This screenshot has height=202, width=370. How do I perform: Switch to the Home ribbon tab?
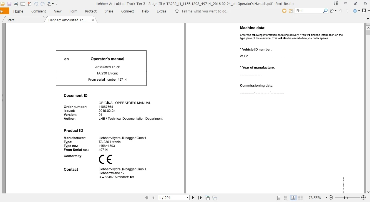18,11
